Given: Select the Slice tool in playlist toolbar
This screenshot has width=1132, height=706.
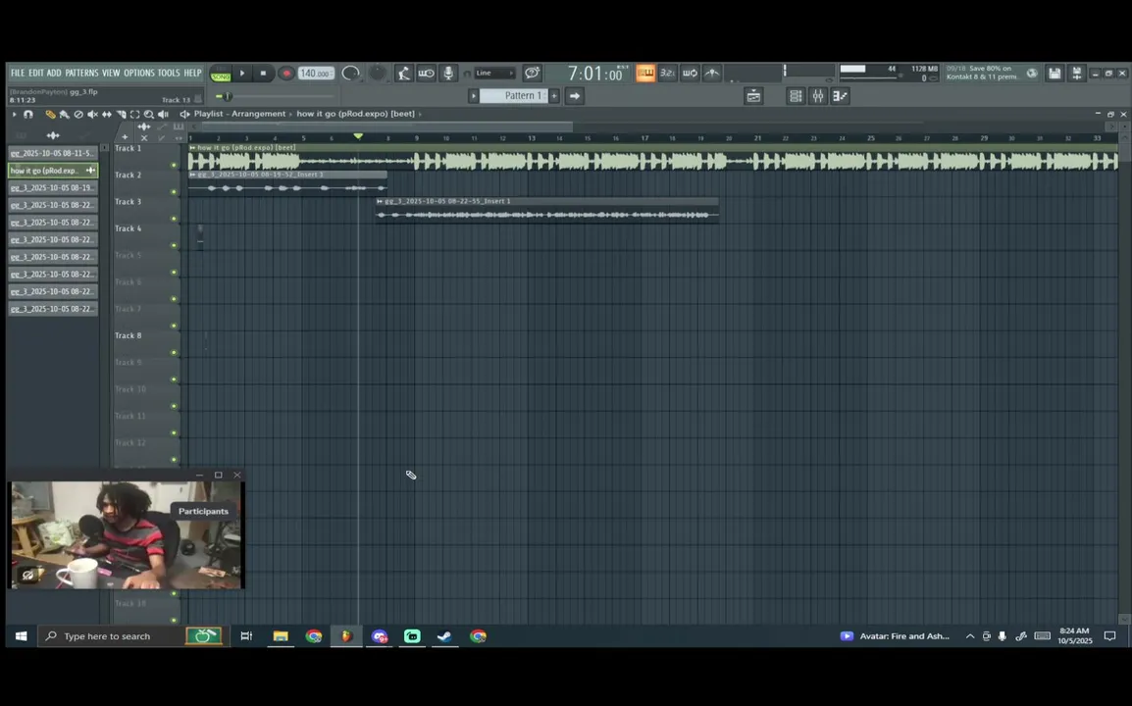Looking at the screenshot, I should click(122, 114).
